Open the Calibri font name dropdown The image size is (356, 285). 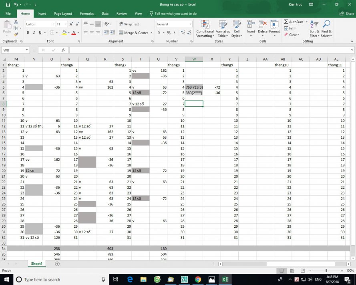point(54,24)
